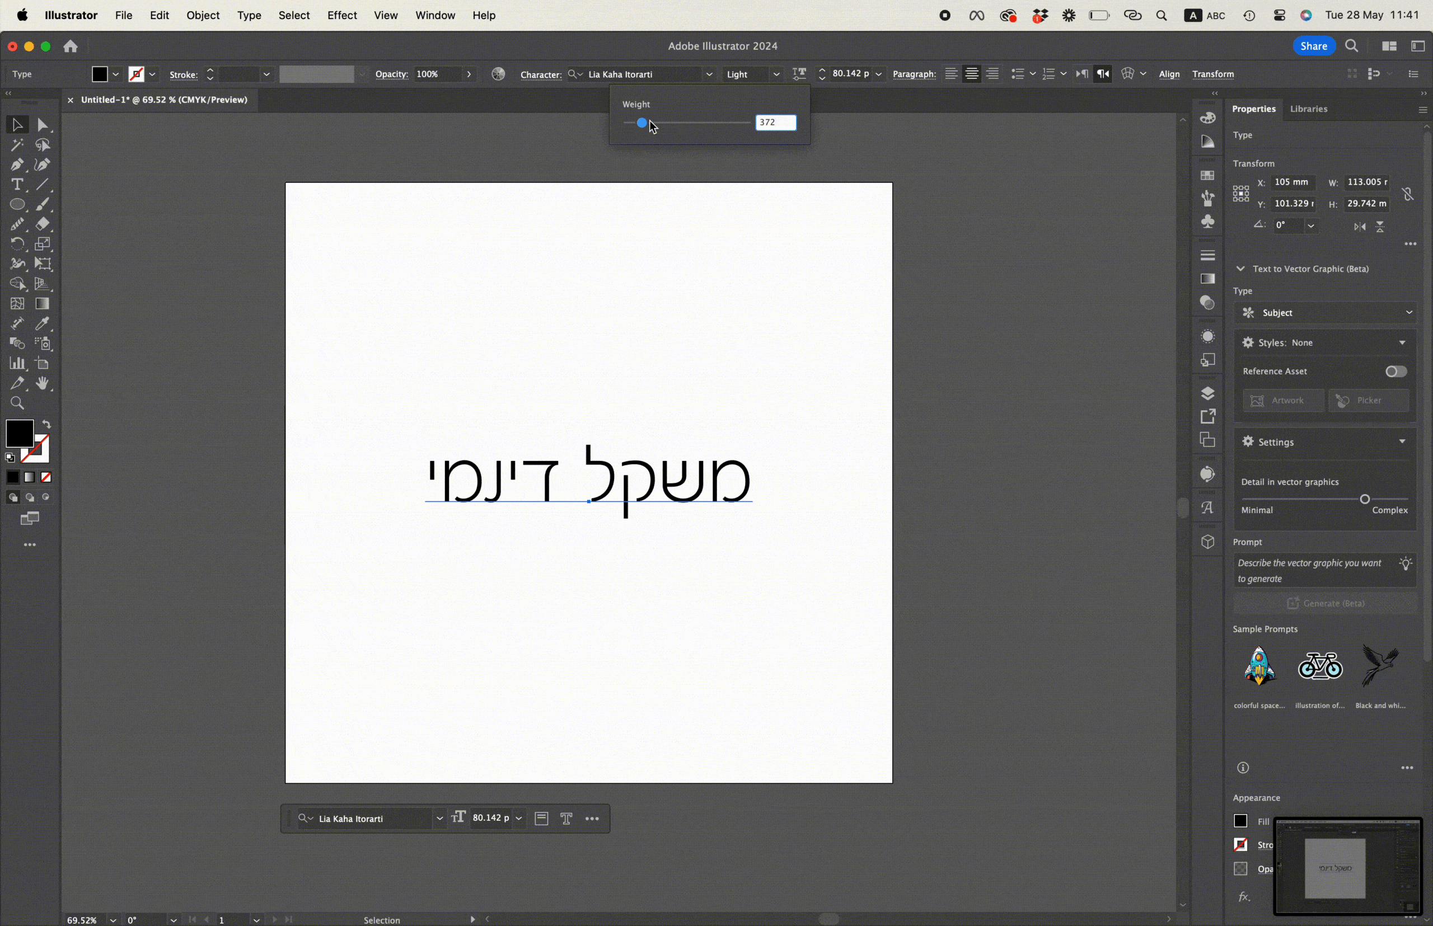
Task: Click the Rotate tool
Action: click(17, 244)
